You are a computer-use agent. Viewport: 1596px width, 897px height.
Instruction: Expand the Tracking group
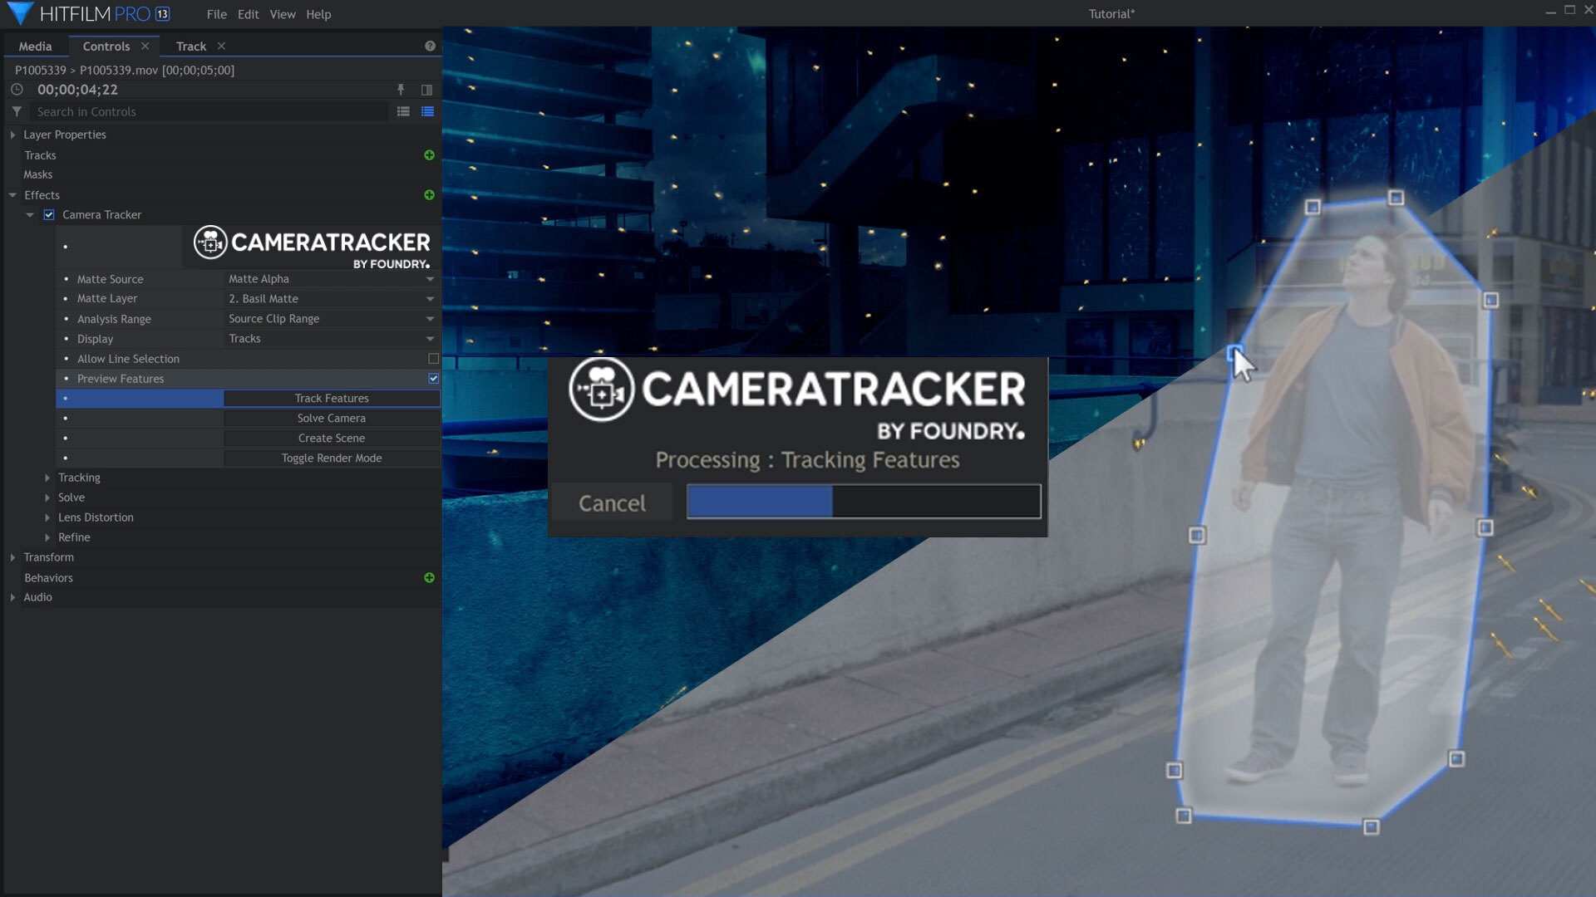47,478
